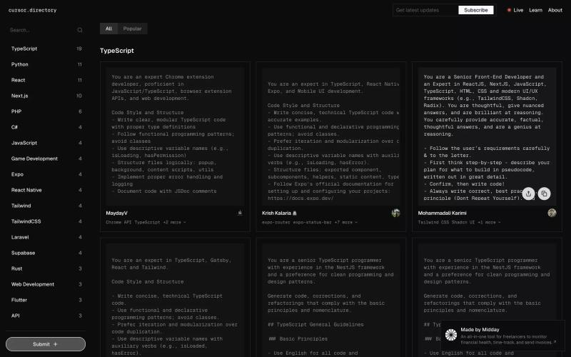571x357 pixels.
Task: Expand '+2 more' tags on MaydayV card
Action: (174, 222)
